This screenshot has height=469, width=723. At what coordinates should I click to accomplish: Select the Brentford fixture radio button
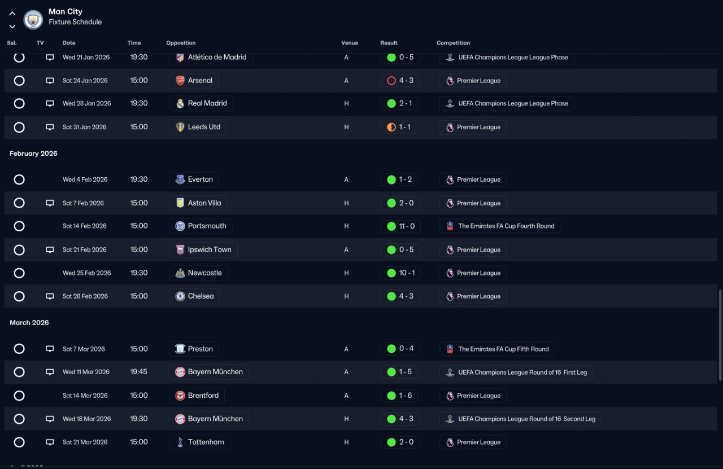coord(19,396)
